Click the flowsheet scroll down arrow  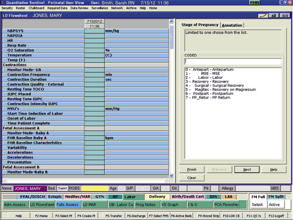(172, 176)
